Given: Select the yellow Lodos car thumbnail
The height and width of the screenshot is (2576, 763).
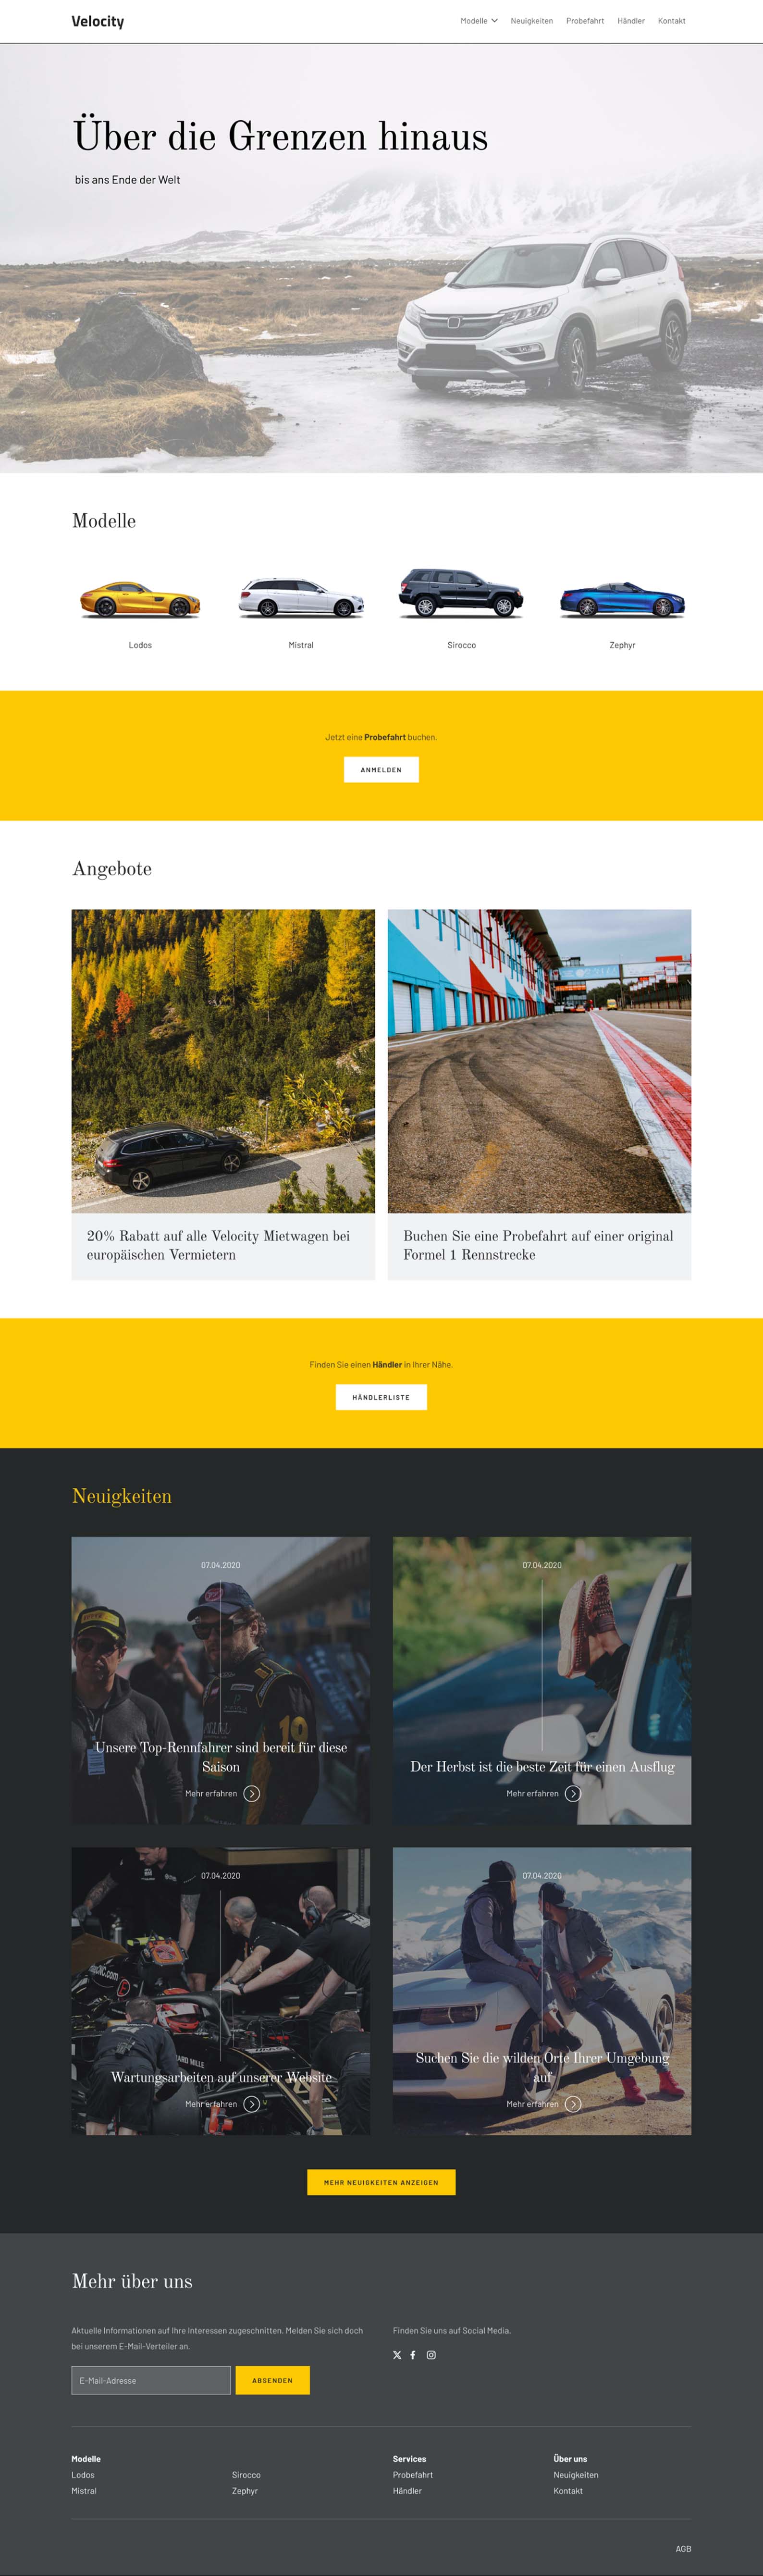Looking at the screenshot, I should tap(140, 600).
